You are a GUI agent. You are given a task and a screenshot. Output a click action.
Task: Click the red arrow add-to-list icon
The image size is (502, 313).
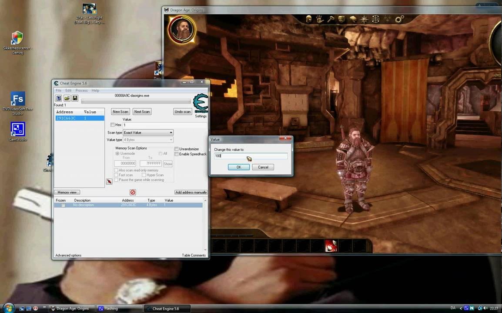click(109, 181)
